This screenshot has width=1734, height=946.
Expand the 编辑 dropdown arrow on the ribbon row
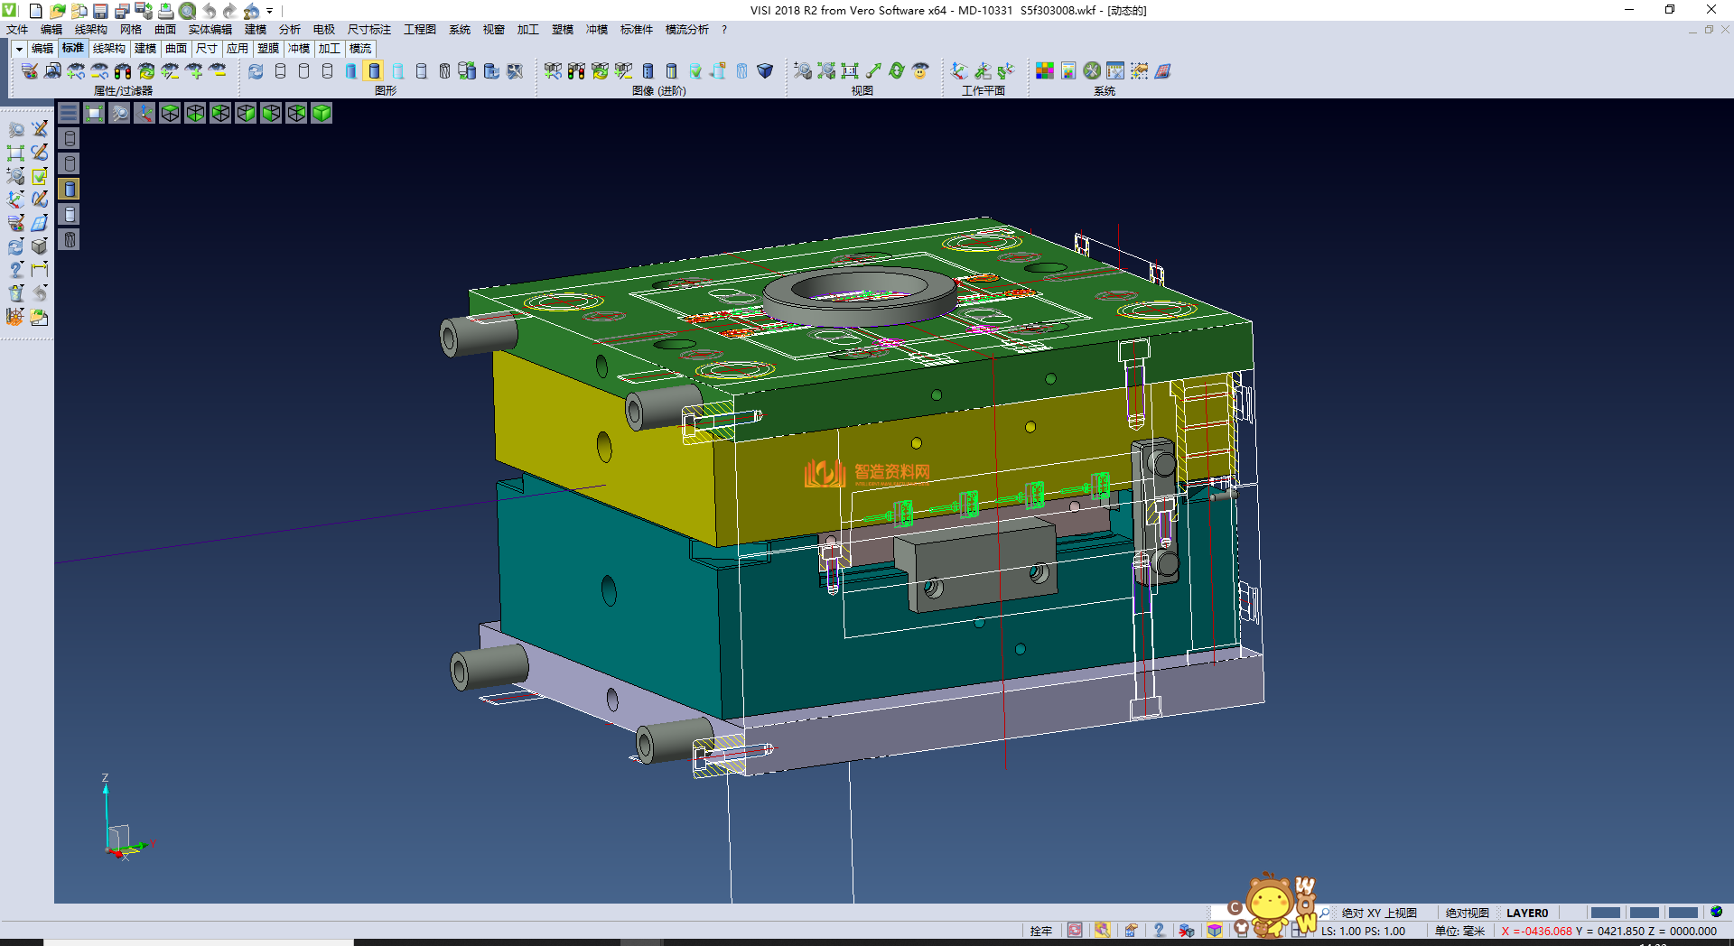click(18, 49)
